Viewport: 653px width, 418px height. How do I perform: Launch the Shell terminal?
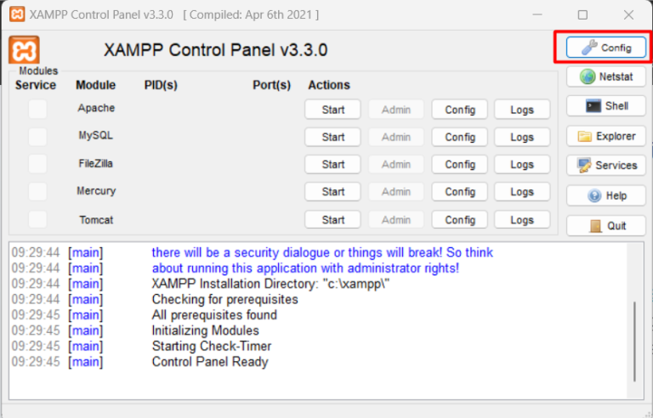(x=606, y=106)
